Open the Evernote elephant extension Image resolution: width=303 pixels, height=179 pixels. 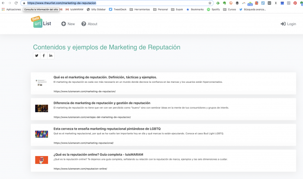(224, 3)
